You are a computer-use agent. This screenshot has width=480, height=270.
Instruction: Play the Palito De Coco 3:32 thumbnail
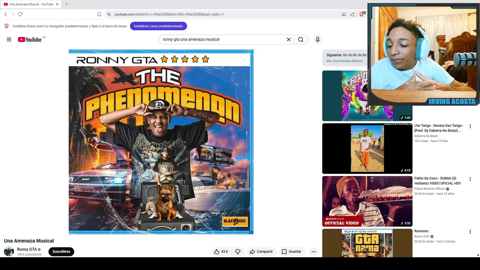point(367,201)
